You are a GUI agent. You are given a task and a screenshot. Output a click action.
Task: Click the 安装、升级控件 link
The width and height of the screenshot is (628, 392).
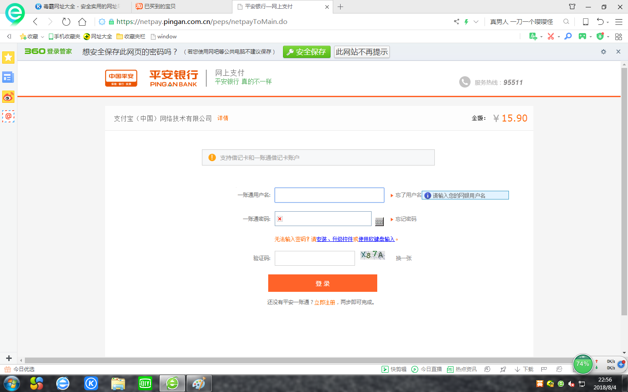point(334,239)
